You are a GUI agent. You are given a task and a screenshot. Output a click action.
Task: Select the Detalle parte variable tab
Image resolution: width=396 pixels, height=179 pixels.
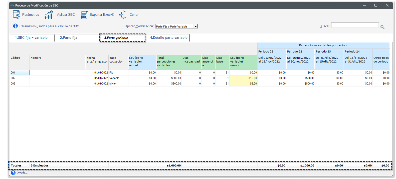[x=168, y=38]
